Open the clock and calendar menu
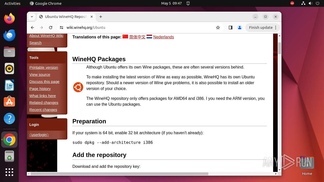The height and width of the screenshot is (182, 324). (x=171, y=3)
